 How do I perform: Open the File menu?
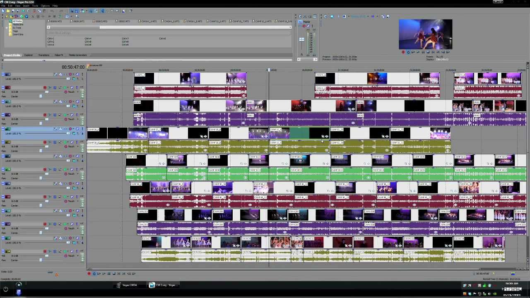click(3, 6)
